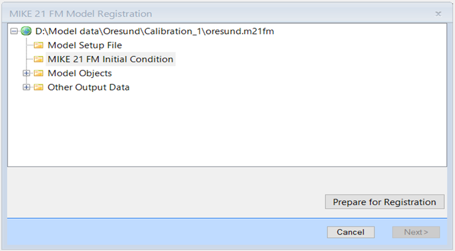
Task: Select the Other Output Data tree item
Action: [x=88, y=87]
